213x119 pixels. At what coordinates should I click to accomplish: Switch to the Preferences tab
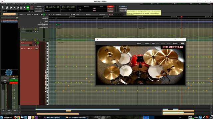123,11
